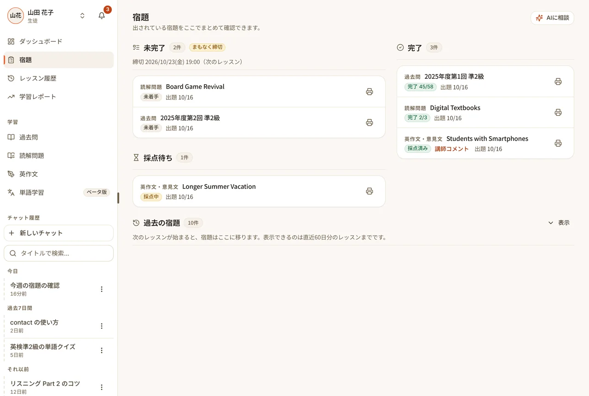Open the 英検準2級の単語クイズ chat
589x396 pixels.
(x=50, y=350)
